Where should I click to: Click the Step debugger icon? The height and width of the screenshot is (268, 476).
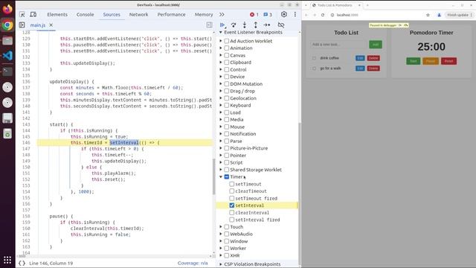click(x=267, y=25)
